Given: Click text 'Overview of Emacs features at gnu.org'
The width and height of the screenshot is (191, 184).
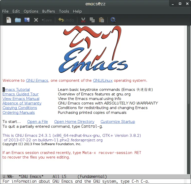Looking at the screenshot, I should click(x=94, y=94).
